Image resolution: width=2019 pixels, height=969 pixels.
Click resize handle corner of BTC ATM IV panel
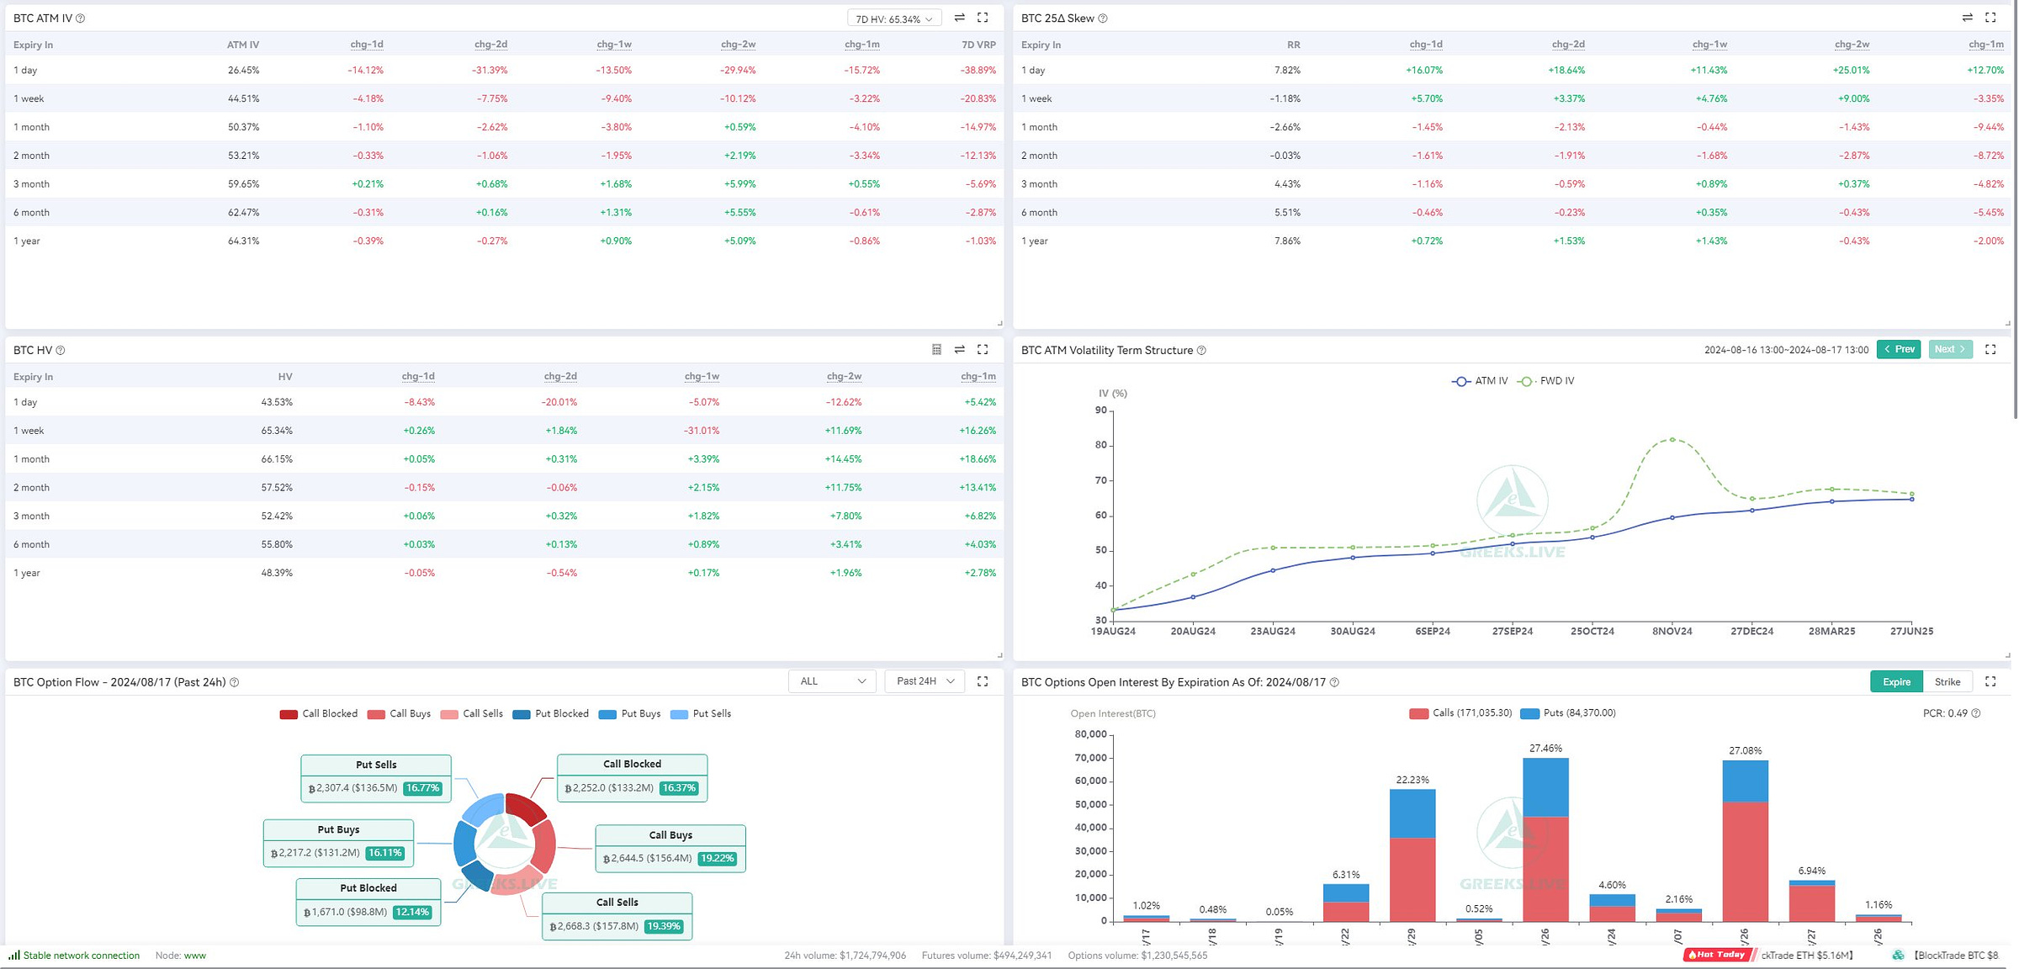coord(999,323)
